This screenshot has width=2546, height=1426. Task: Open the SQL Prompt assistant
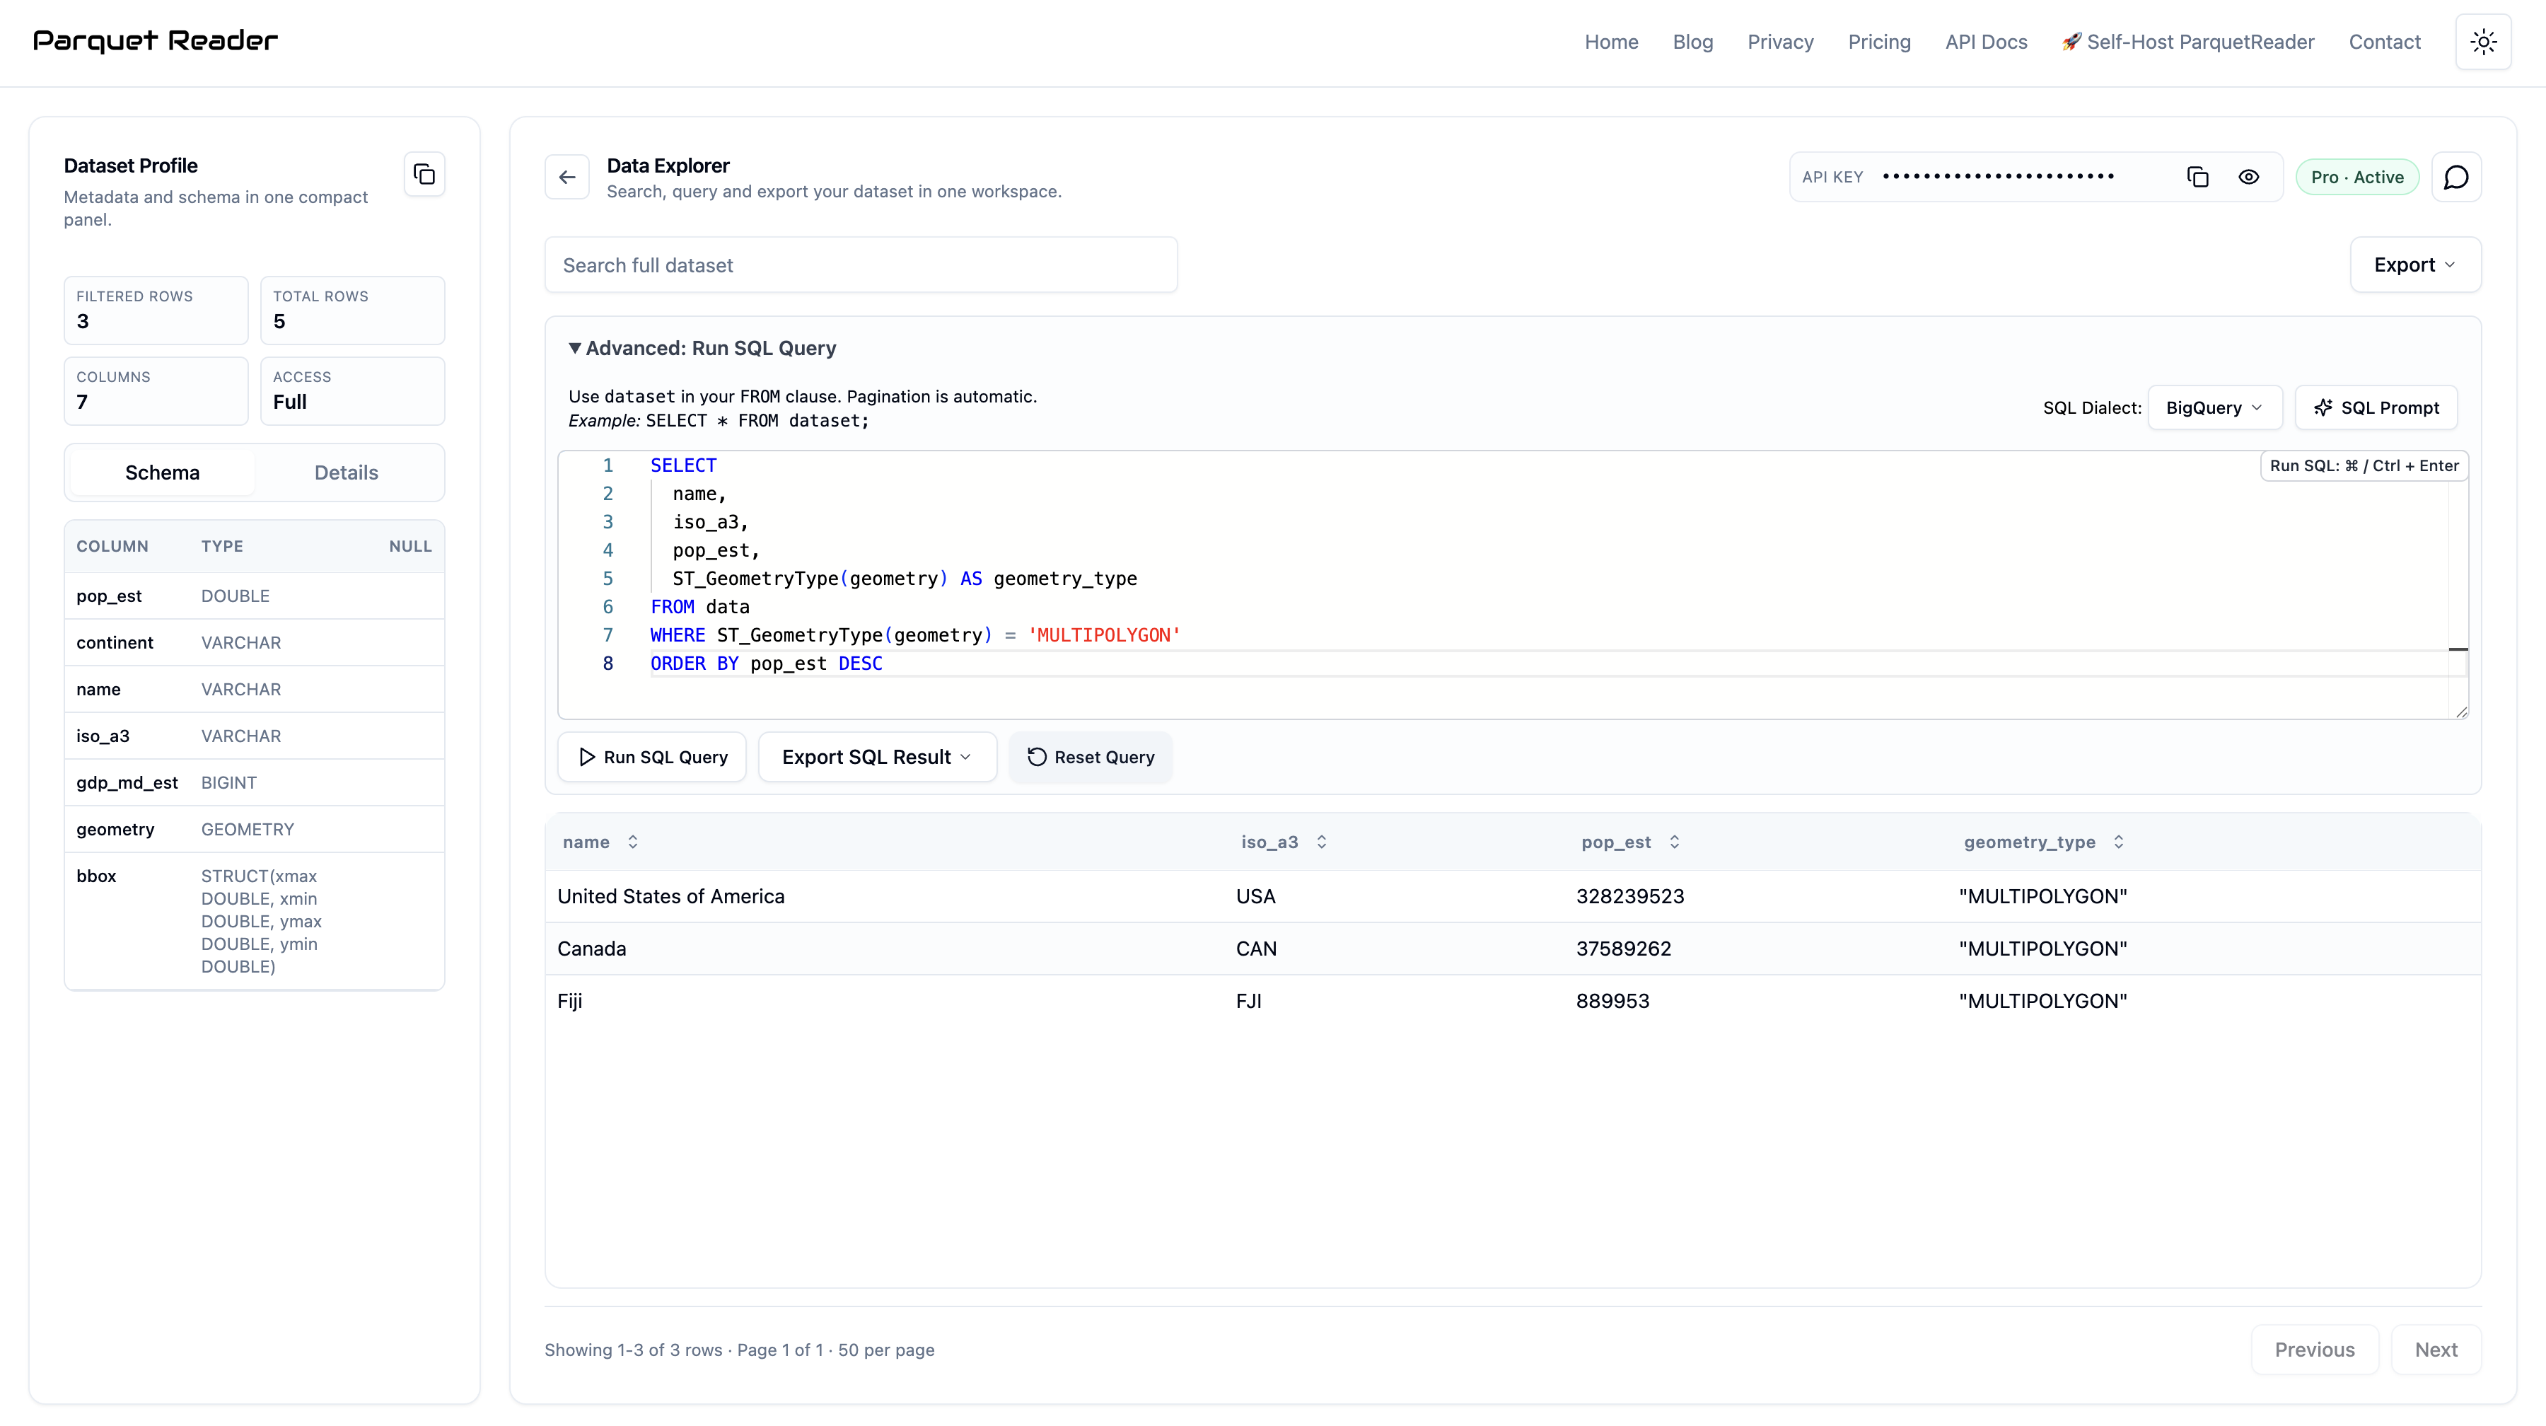click(2376, 407)
